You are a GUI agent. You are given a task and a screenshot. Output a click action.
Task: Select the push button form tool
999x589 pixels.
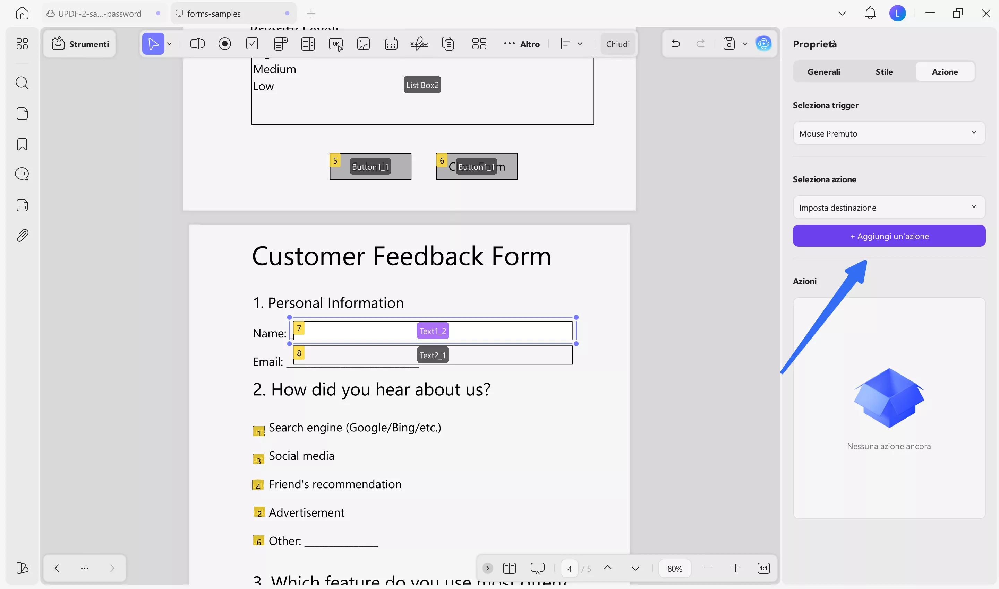[x=336, y=44]
